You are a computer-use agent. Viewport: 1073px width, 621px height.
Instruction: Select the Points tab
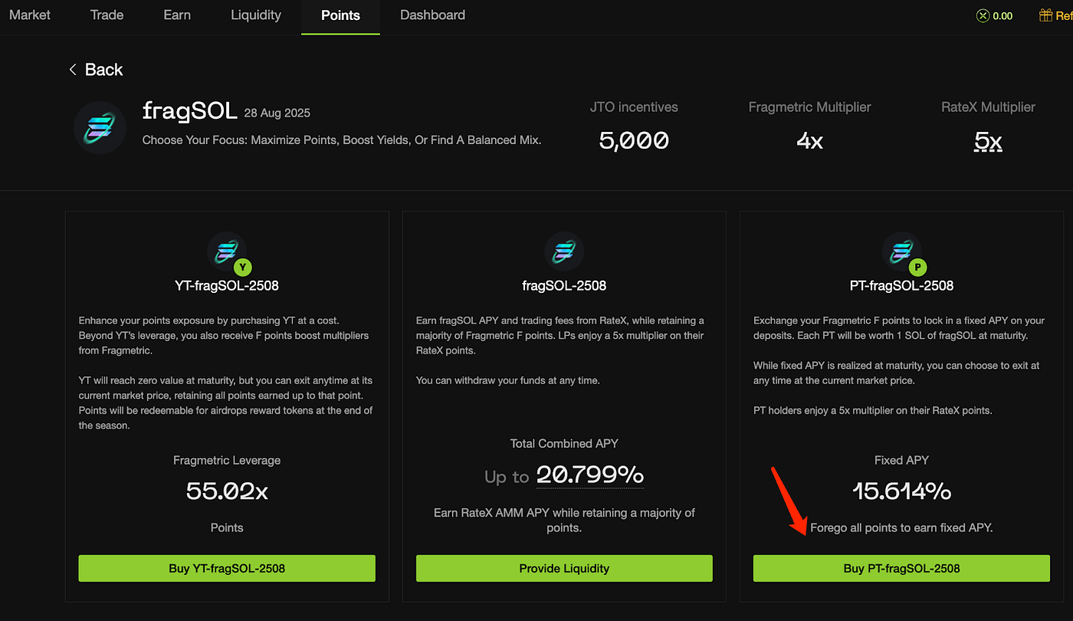pos(340,15)
